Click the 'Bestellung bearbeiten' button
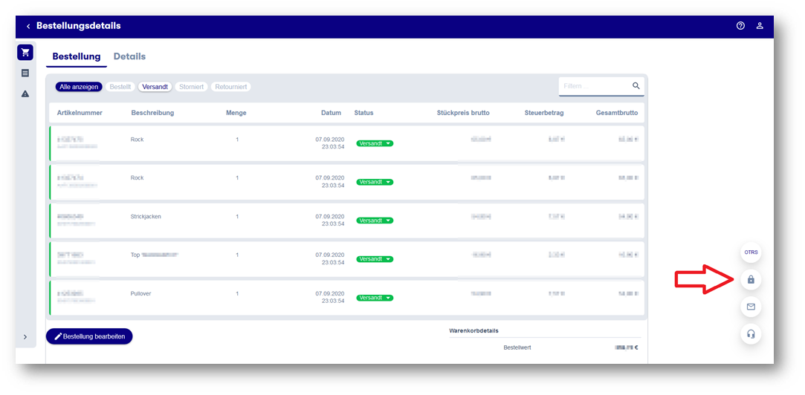805x395 pixels. point(89,336)
